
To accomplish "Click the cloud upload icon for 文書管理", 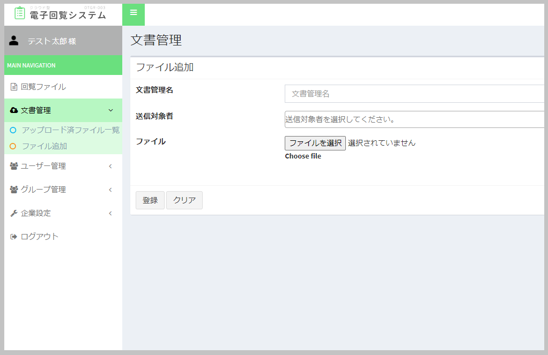I will click(x=14, y=110).
